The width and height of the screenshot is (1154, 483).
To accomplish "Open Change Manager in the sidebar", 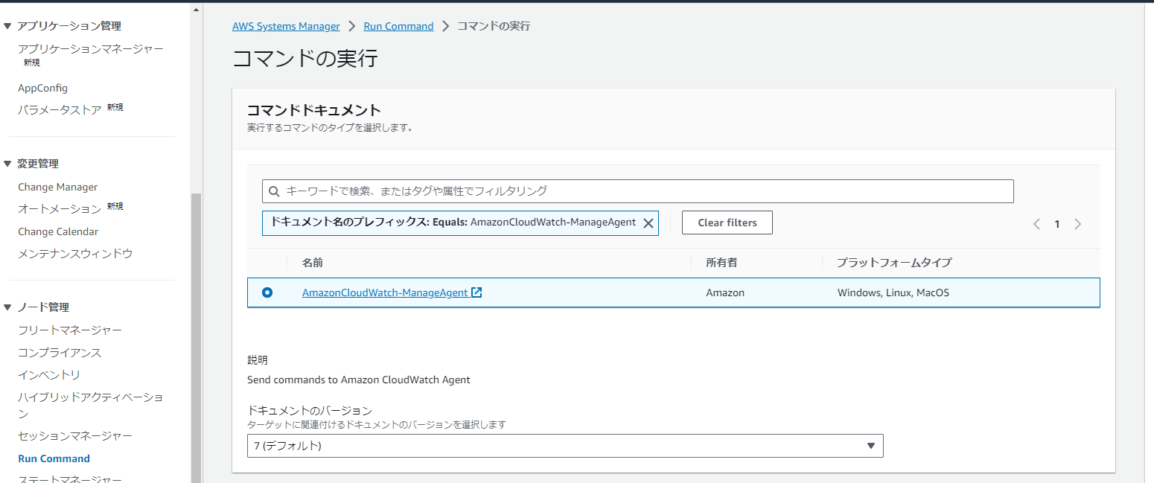I will coord(58,187).
